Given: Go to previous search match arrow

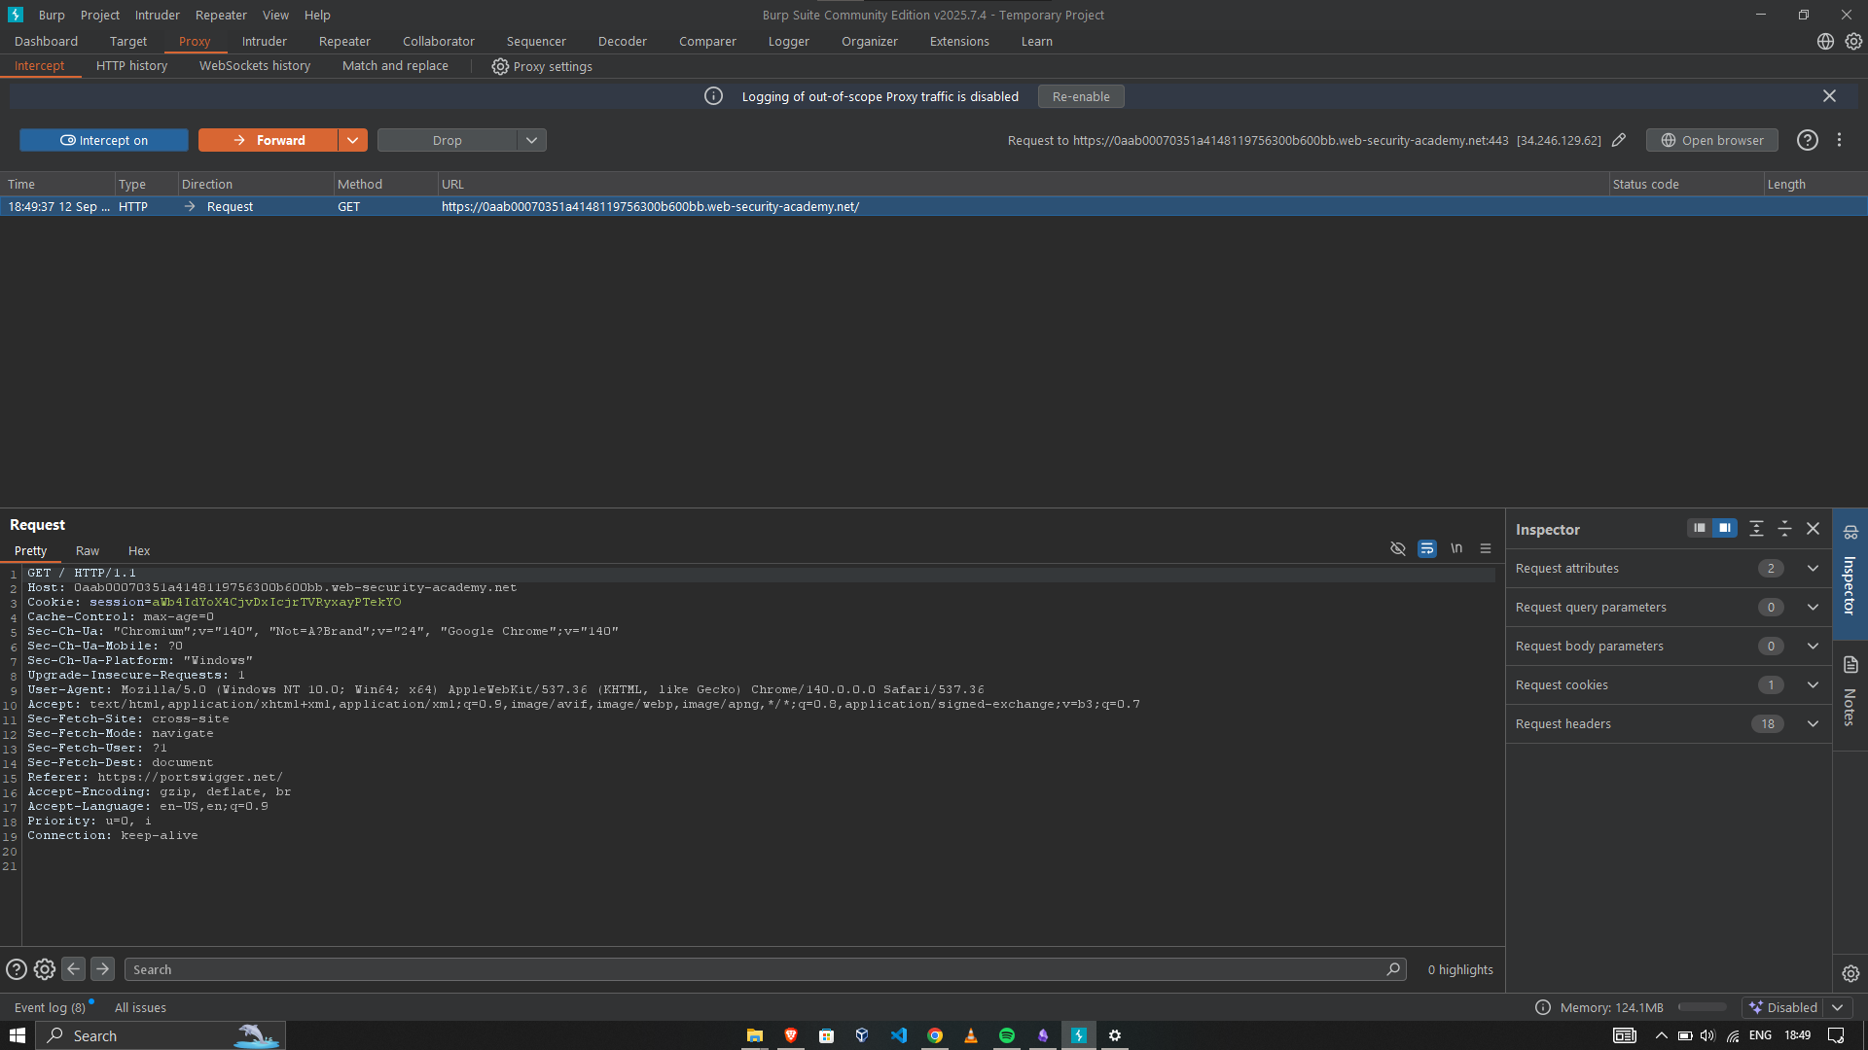Looking at the screenshot, I should click(x=73, y=969).
